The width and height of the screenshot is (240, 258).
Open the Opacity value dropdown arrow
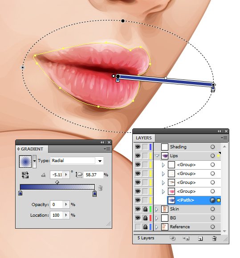[x=66, y=205]
